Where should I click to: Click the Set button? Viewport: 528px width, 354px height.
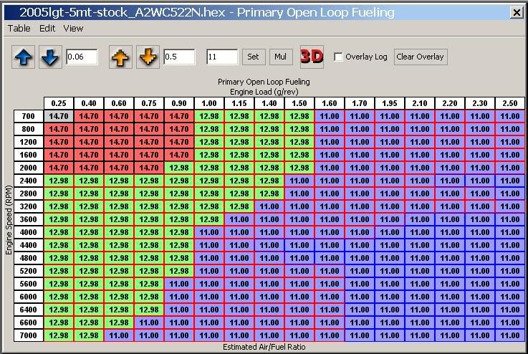253,57
